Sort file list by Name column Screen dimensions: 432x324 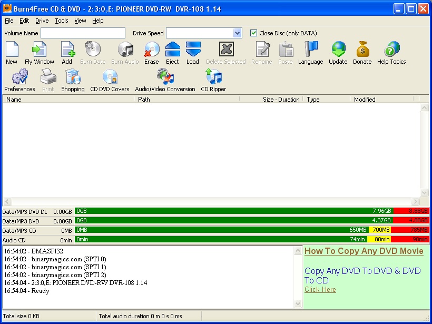pos(68,99)
